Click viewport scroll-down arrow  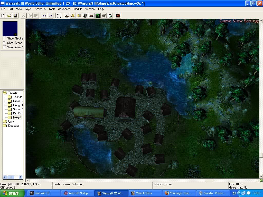click(x=261, y=177)
